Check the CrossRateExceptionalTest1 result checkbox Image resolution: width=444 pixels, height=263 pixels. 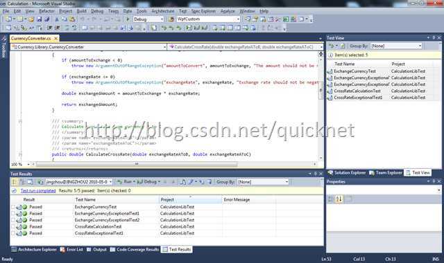13,233
